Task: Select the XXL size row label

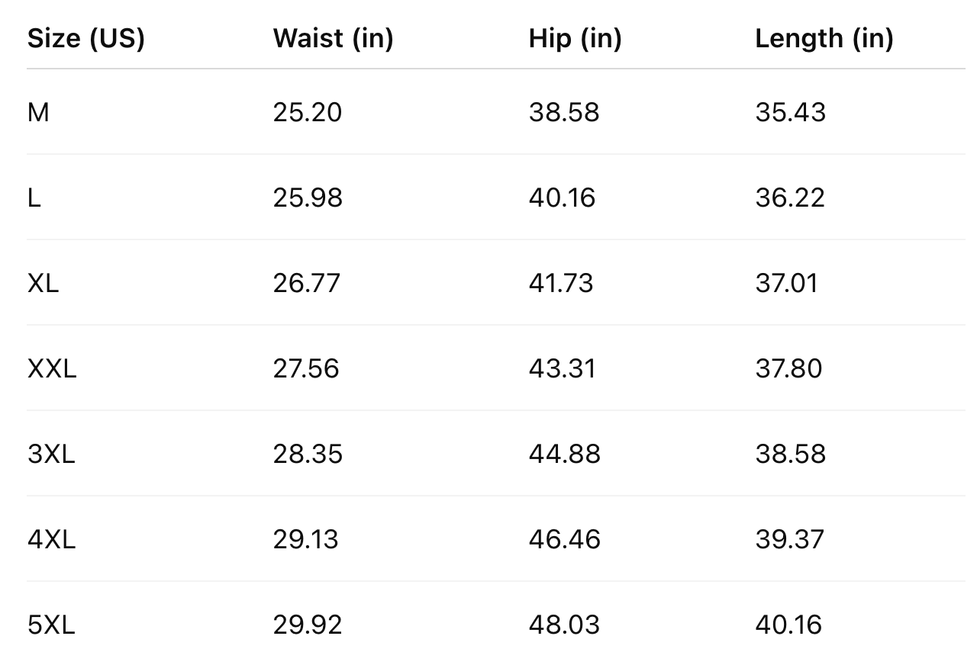Action: [x=52, y=369]
